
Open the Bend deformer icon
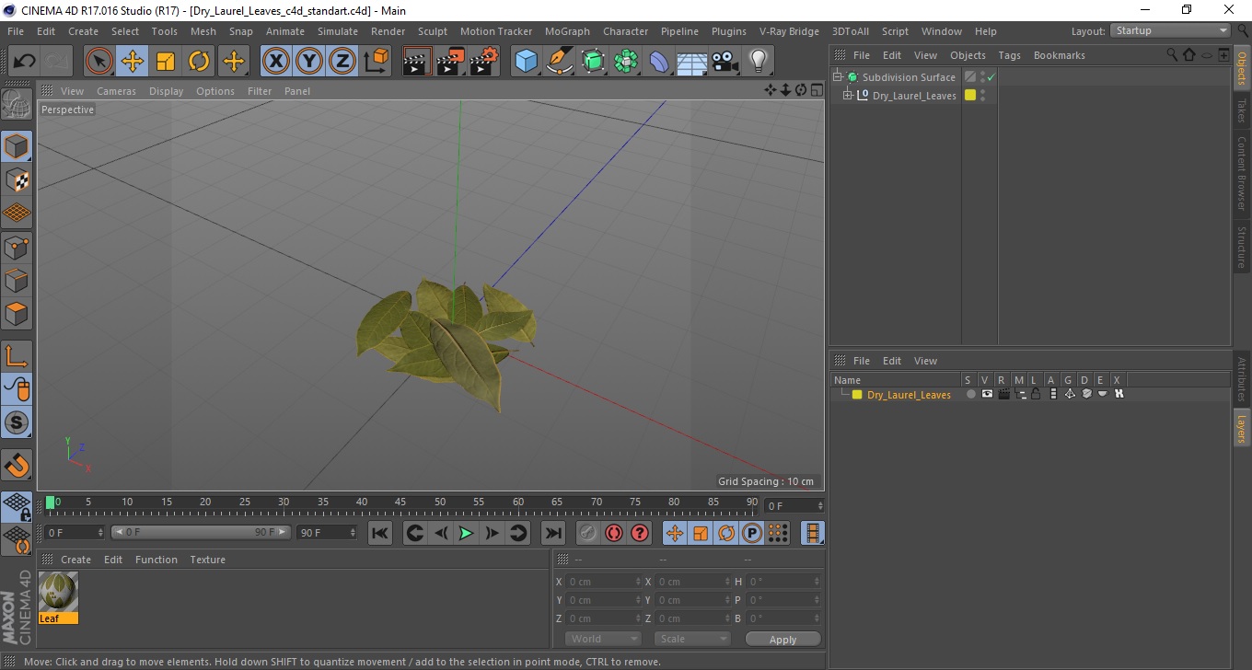[x=659, y=62]
